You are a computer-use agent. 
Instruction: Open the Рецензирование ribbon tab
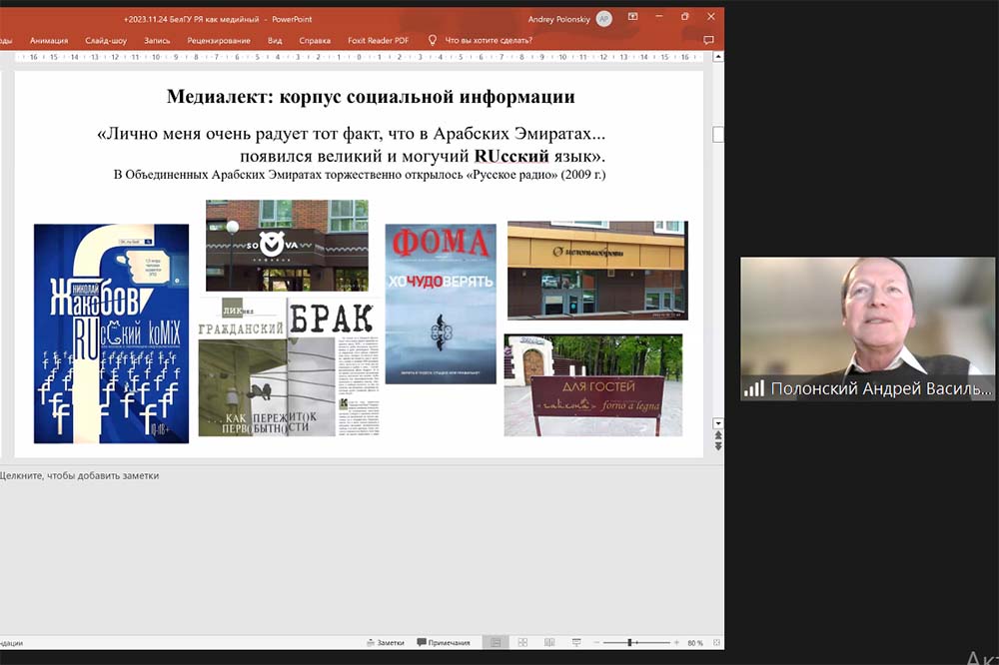[217, 40]
